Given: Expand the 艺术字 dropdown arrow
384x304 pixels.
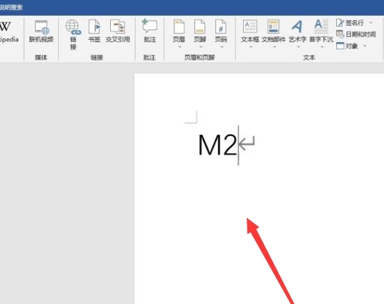Looking at the screenshot, I should [x=298, y=47].
